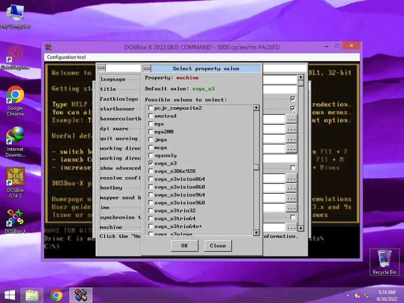Open My Computer desktop icon

(x=15, y=16)
